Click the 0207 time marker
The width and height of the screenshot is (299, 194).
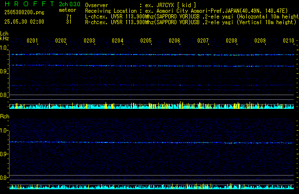203,41
